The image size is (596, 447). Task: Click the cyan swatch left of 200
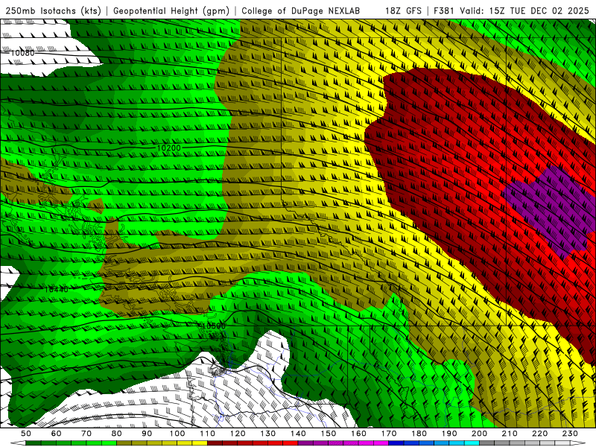pos(472,443)
